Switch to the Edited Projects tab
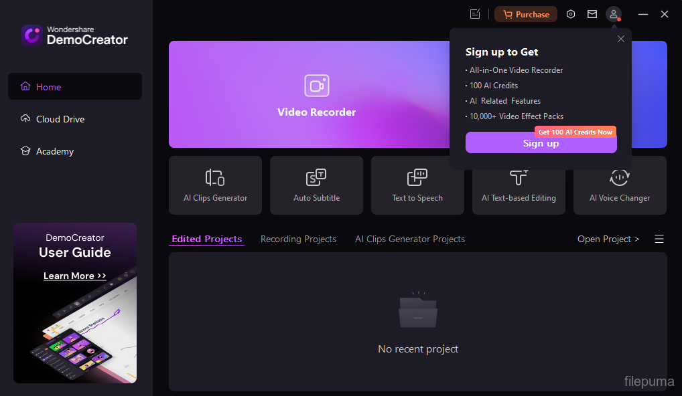The image size is (682, 396). (206, 239)
